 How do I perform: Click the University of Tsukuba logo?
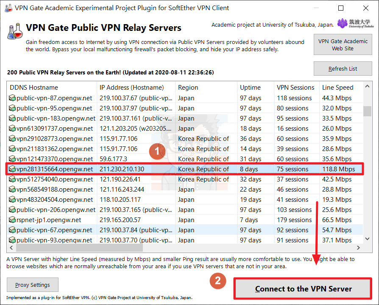pyautogui.click(x=356, y=24)
